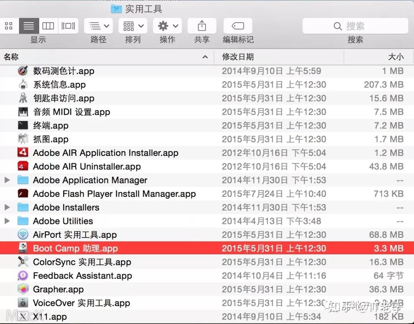Select the 抓图.app screenshot utility

click(x=50, y=139)
